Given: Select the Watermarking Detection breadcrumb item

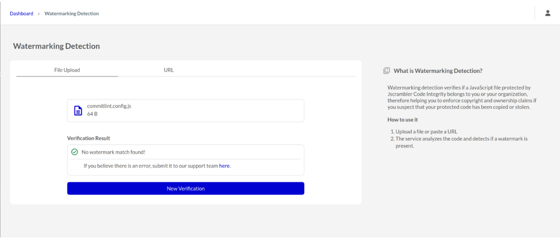Looking at the screenshot, I should point(72,14).
